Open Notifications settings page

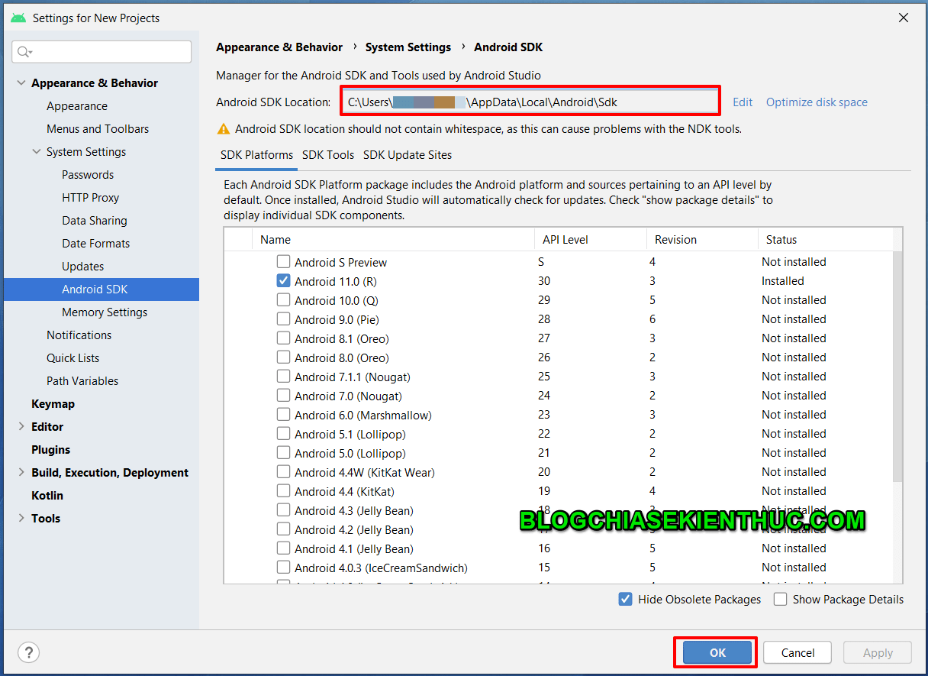[x=79, y=335]
